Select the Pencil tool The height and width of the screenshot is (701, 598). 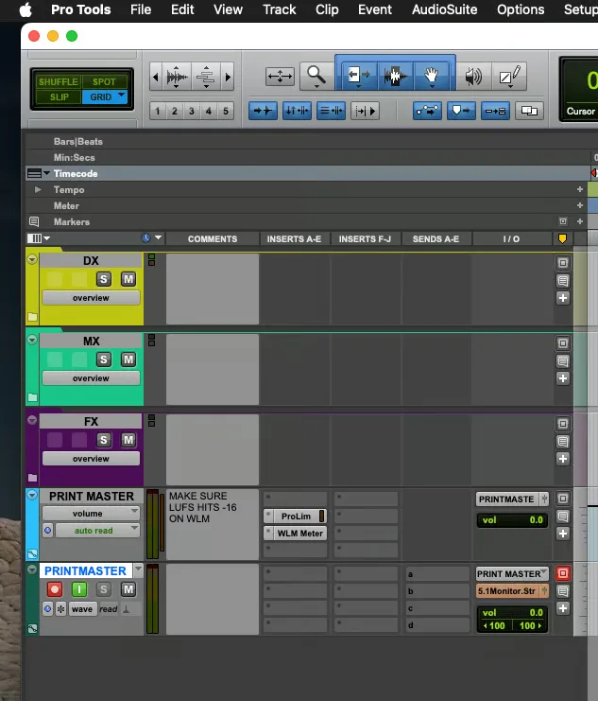[509, 77]
